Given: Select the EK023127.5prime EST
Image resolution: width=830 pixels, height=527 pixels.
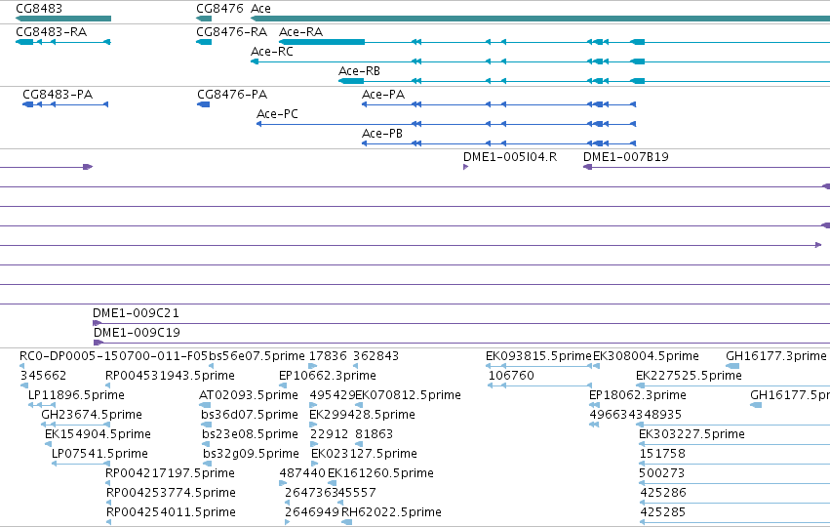Looking at the screenshot, I should pyautogui.click(x=314, y=464).
